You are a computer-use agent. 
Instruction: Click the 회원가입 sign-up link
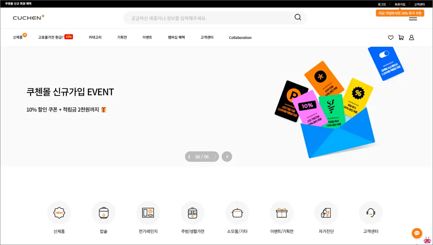(x=400, y=4)
